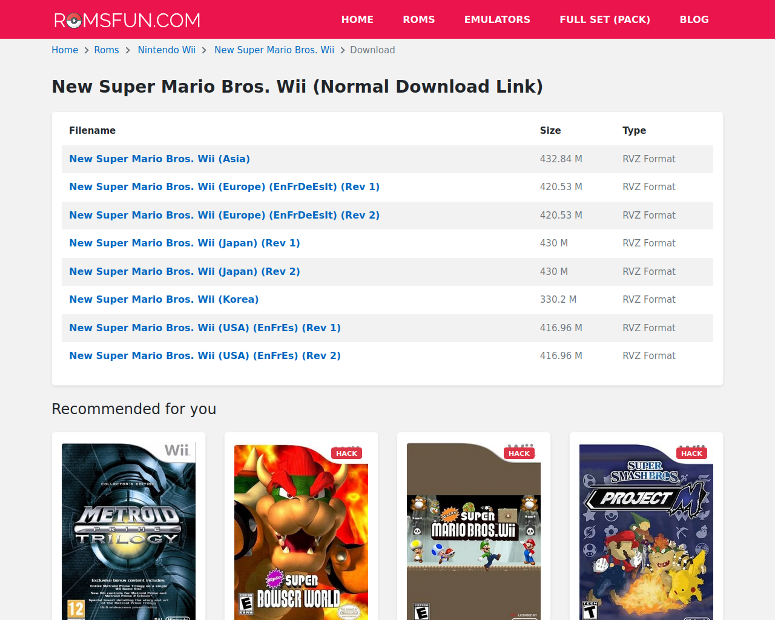Image resolution: width=775 pixels, height=620 pixels.
Task: Click the ROMSFUN.COM logo
Action: coord(127,20)
